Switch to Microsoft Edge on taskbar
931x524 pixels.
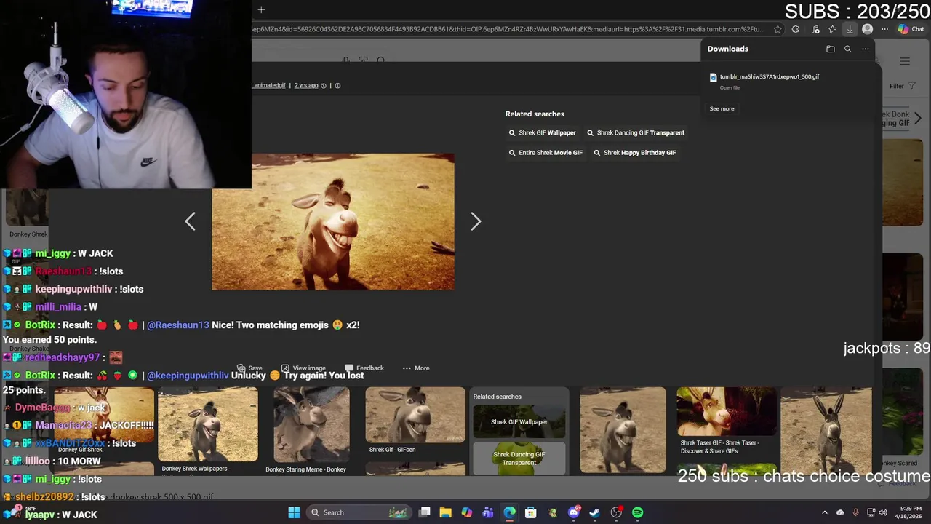pos(509,512)
